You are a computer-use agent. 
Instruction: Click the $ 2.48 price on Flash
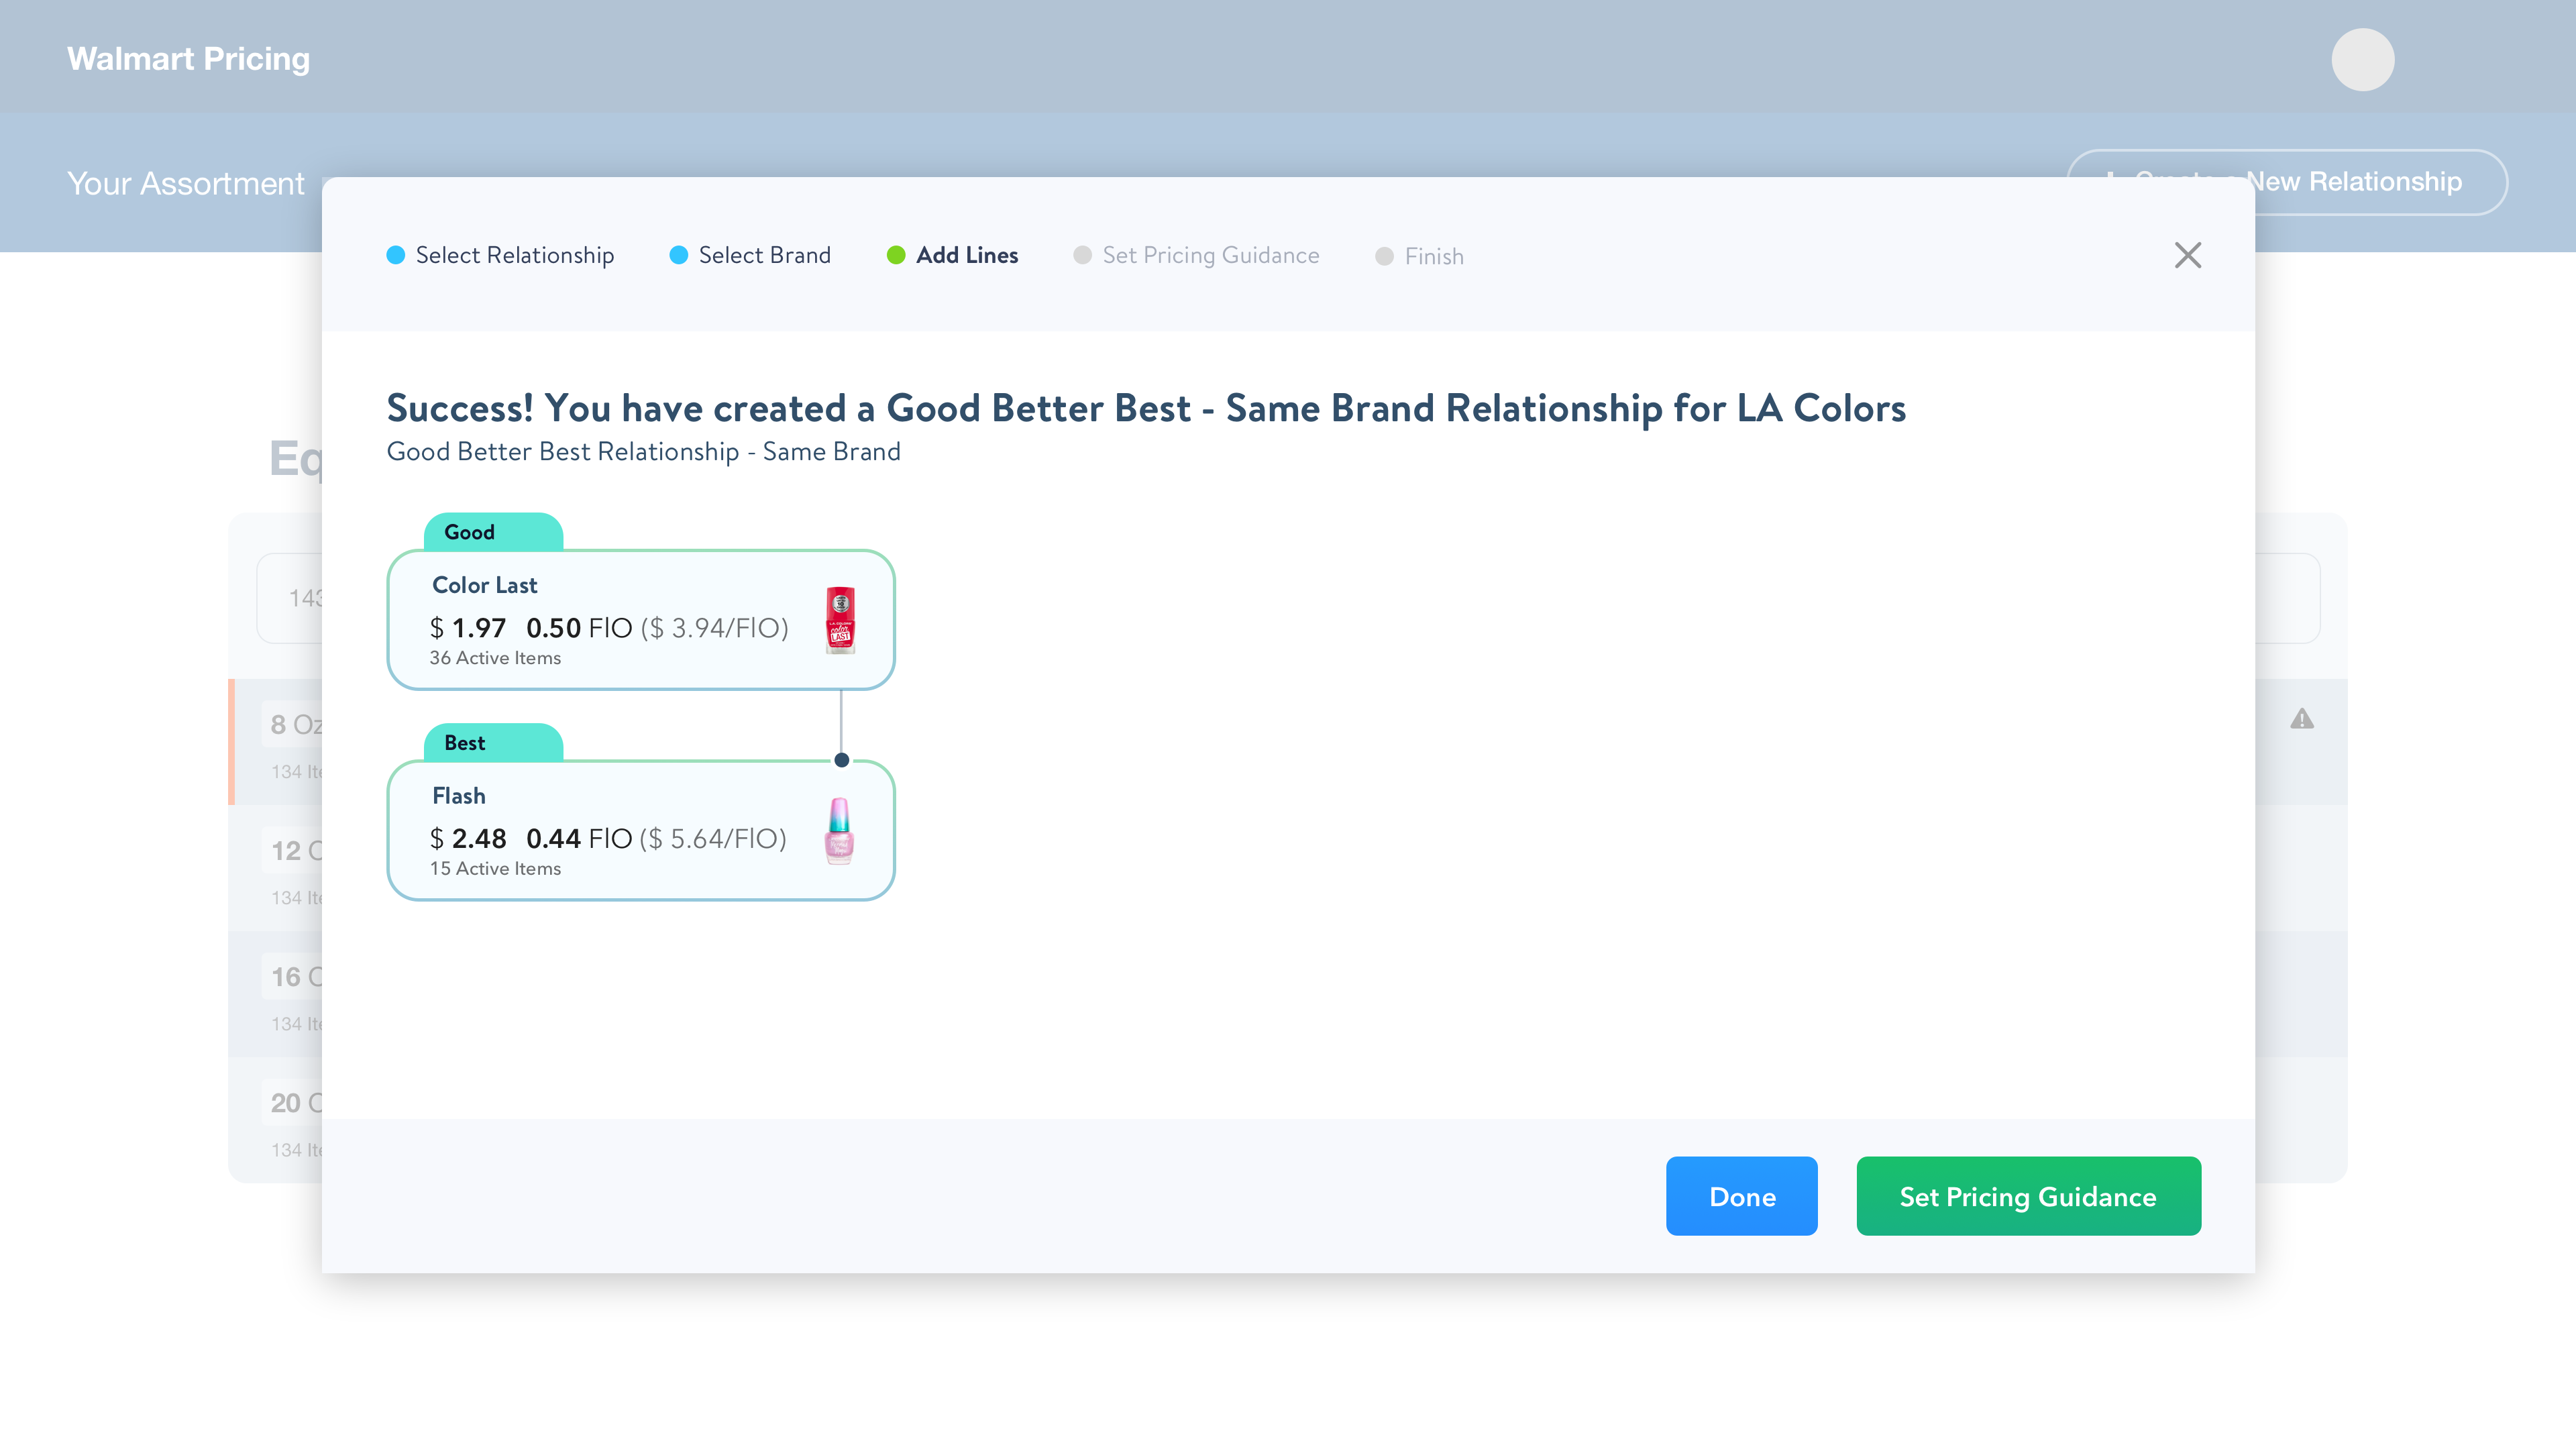click(x=468, y=838)
